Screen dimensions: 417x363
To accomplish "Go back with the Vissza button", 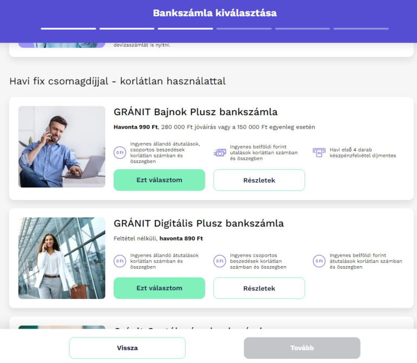I will pyautogui.click(x=127, y=348).
